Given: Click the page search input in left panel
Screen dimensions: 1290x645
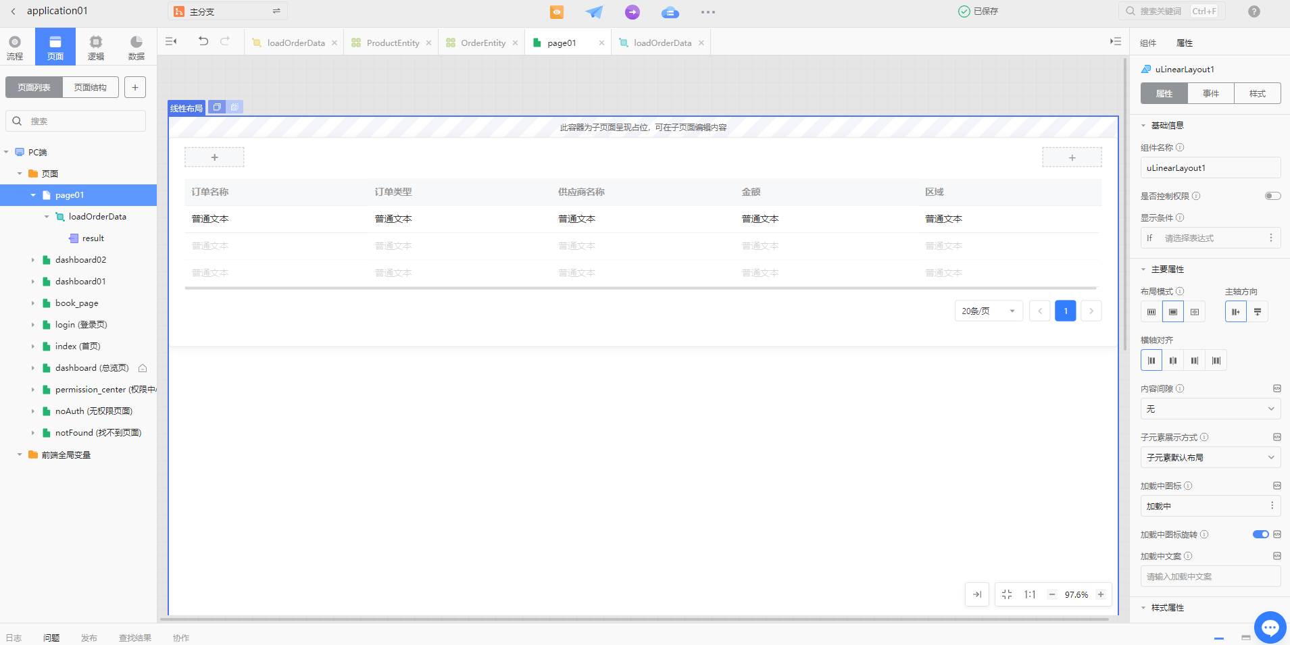Looking at the screenshot, I should 76,121.
